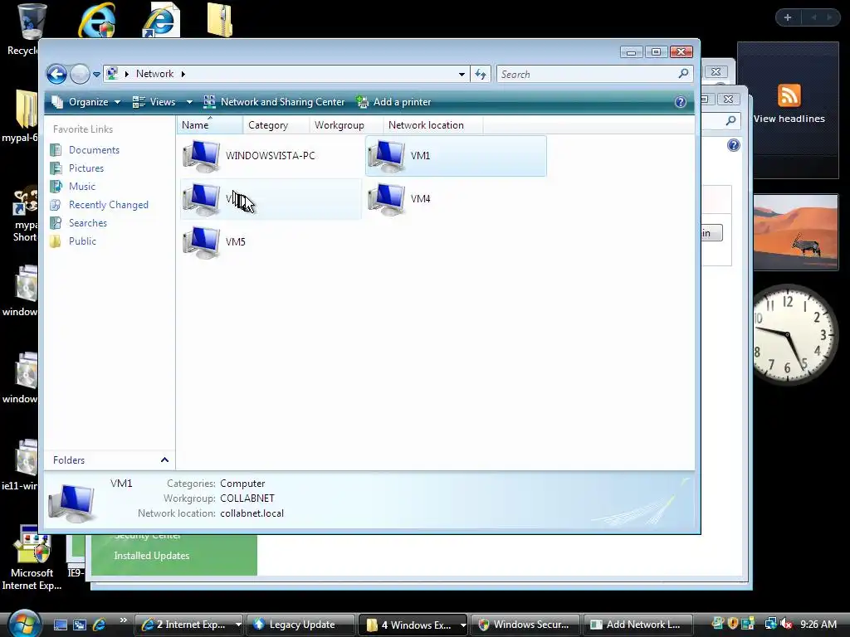Open Network and Sharing Center
The height and width of the screenshot is (637, 850).
click(x=274, y=102)
